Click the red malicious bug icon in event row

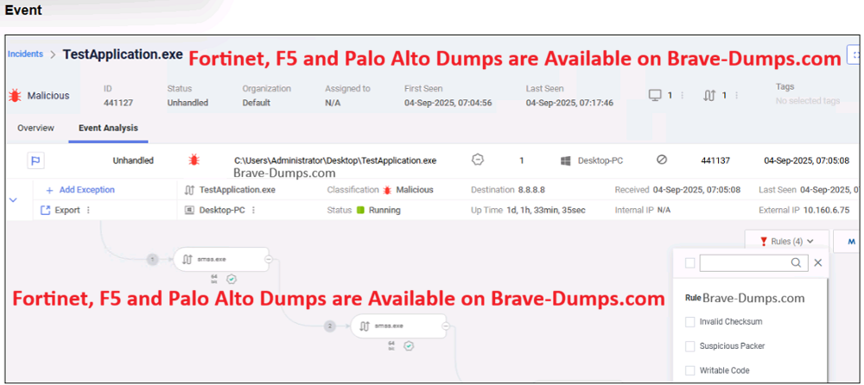click(x=194, y=161)
